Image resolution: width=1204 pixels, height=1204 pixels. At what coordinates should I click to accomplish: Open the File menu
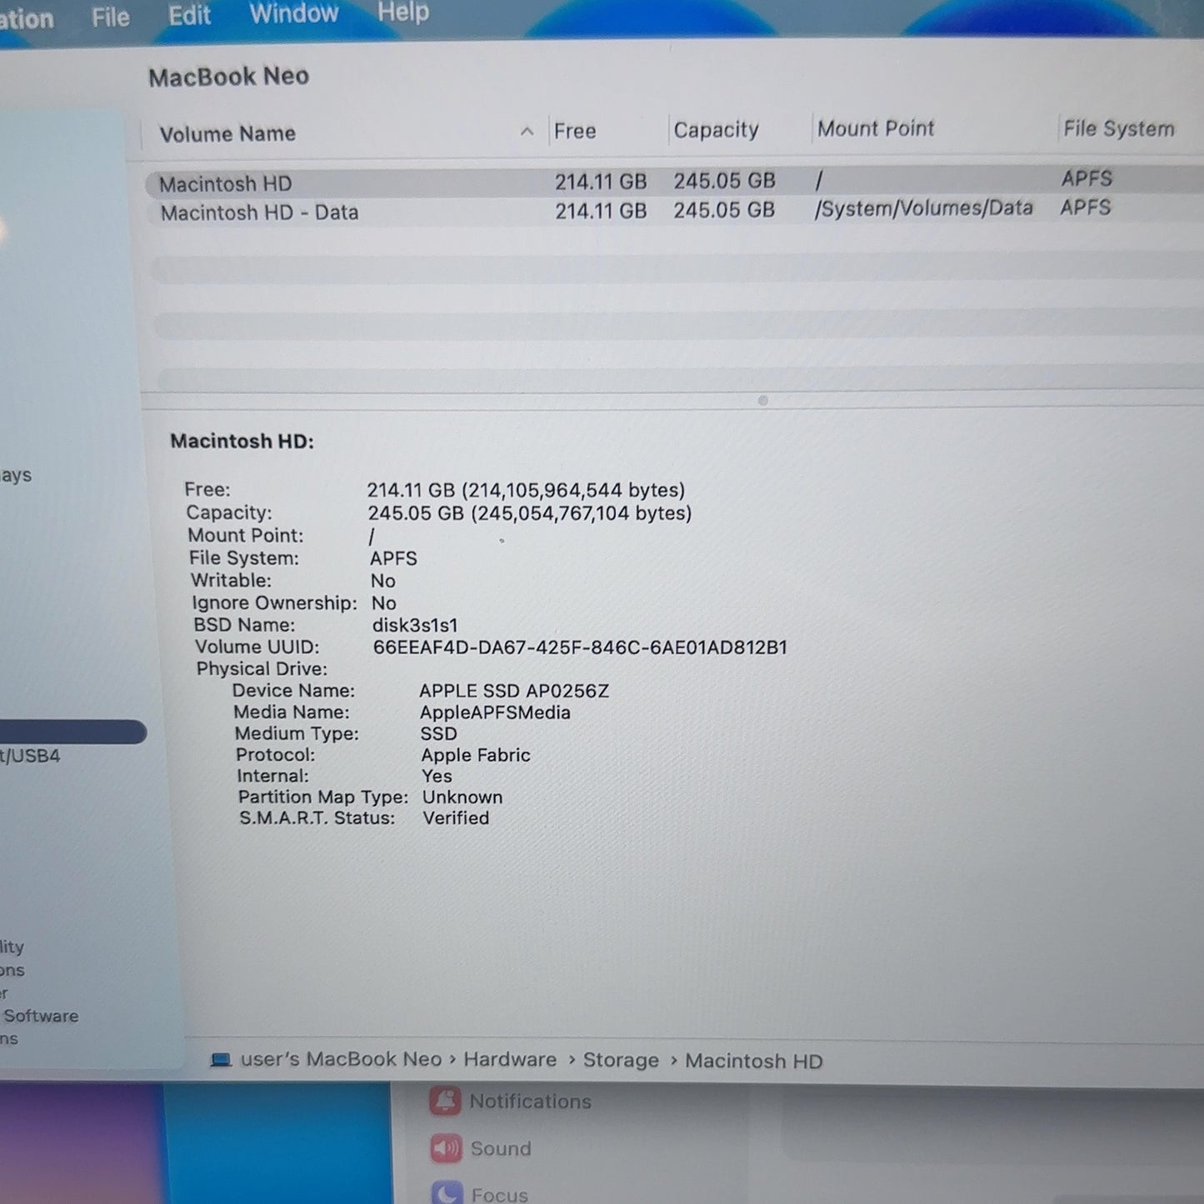[x=111, y=17]
